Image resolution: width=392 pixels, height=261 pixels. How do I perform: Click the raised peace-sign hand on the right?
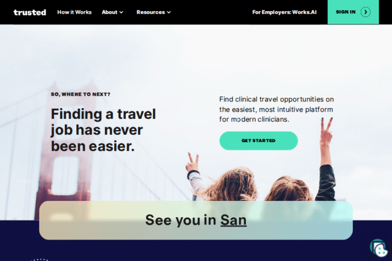coord(327,131)
